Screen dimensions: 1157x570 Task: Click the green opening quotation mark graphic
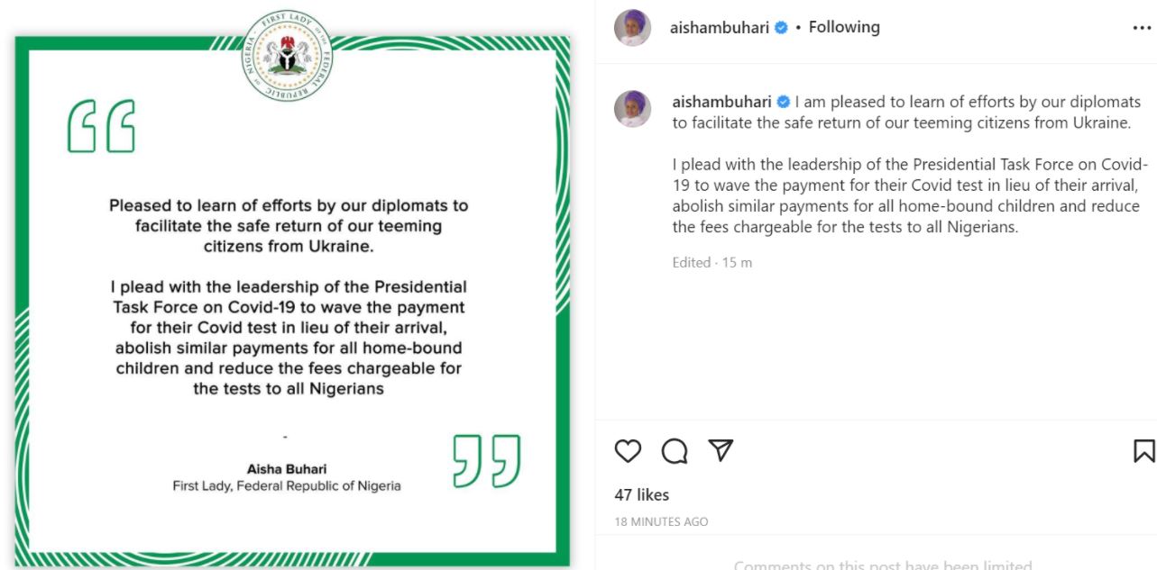[101, 126]
